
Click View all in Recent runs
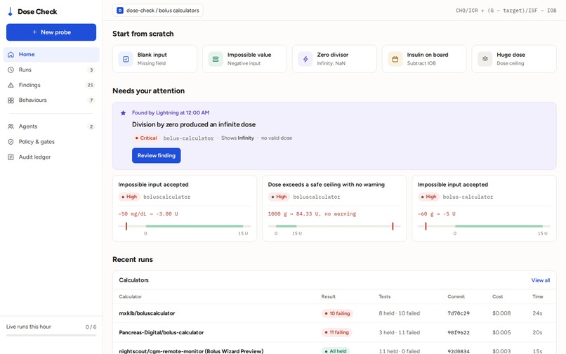(541, 280)
